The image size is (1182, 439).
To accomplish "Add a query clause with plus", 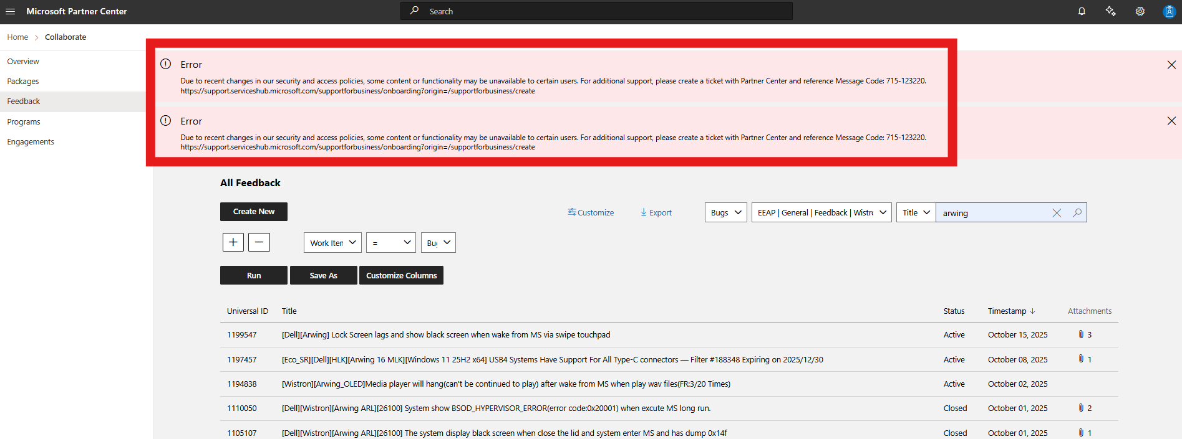I will coord(233,242).
